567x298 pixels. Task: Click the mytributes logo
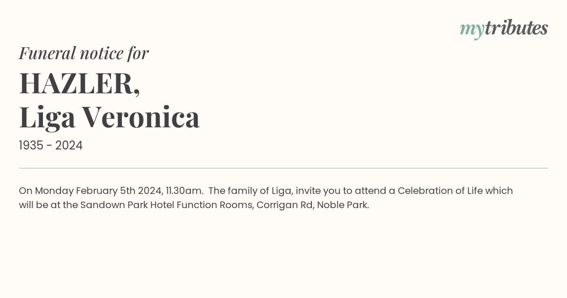click(504, 29)
